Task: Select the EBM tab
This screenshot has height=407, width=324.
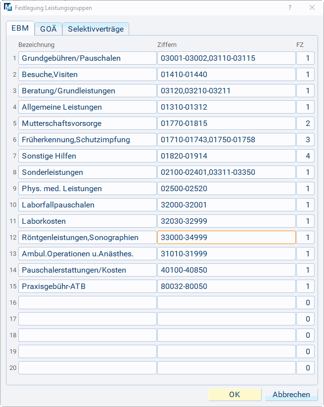Action: click(x=20, y=28)
